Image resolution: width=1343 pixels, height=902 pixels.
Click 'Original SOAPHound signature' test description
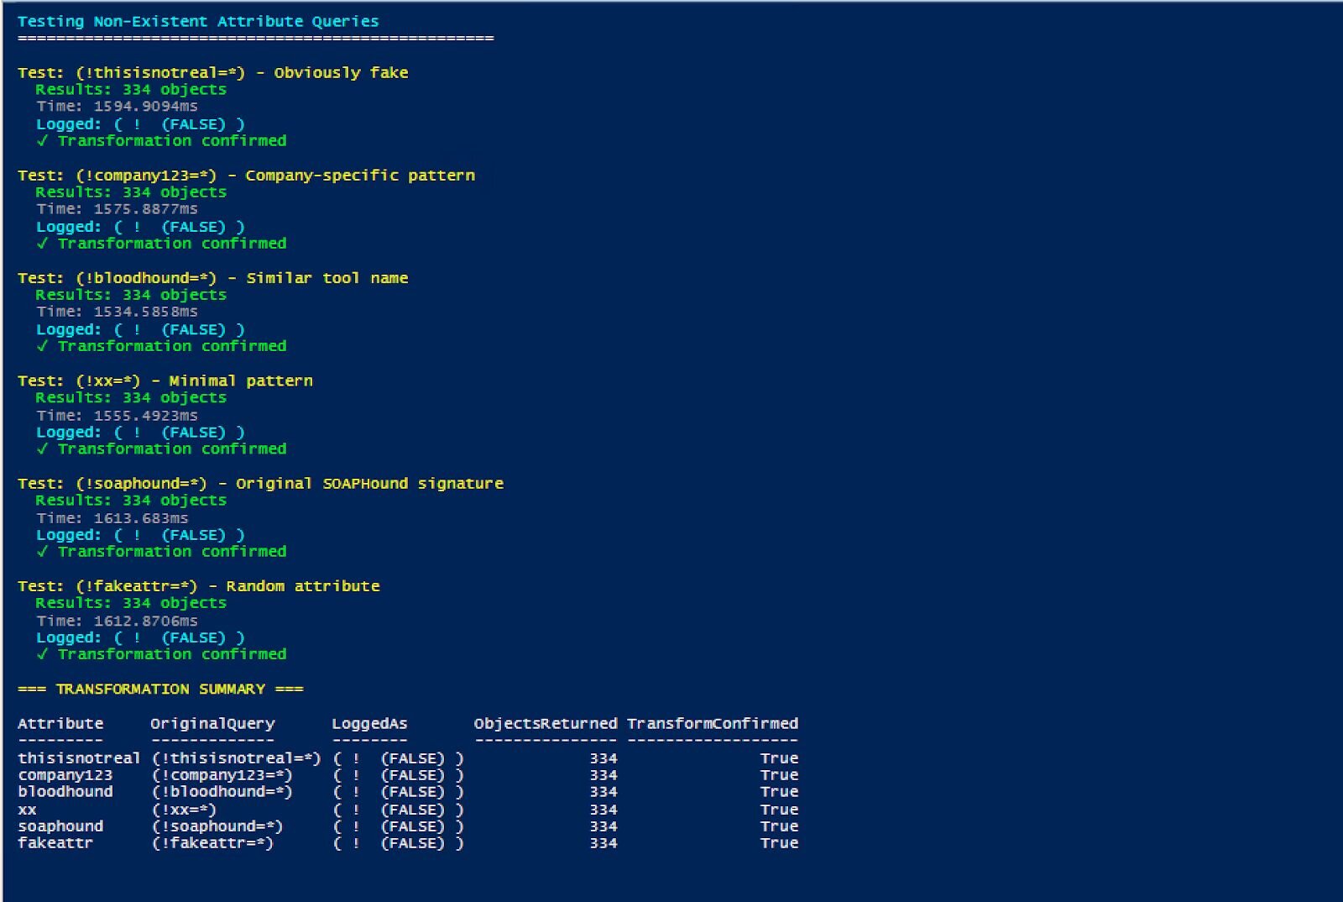(x=369, y=484)
